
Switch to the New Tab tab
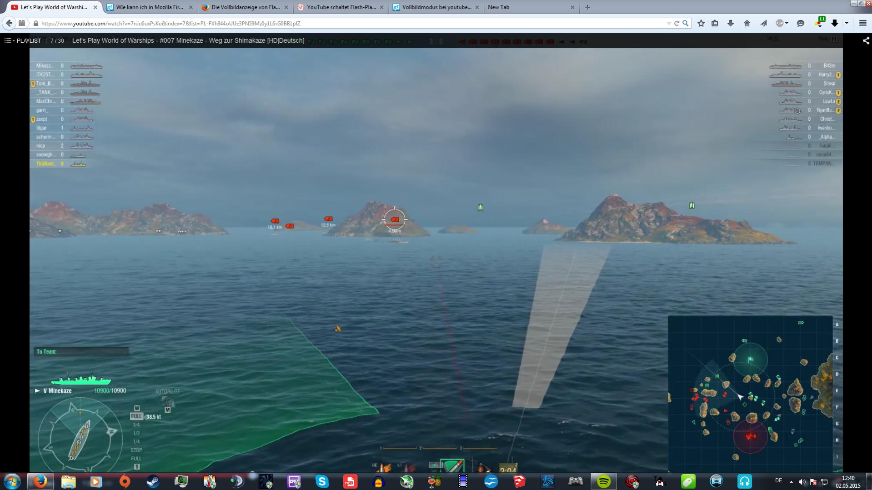click(x=531, y=7)
